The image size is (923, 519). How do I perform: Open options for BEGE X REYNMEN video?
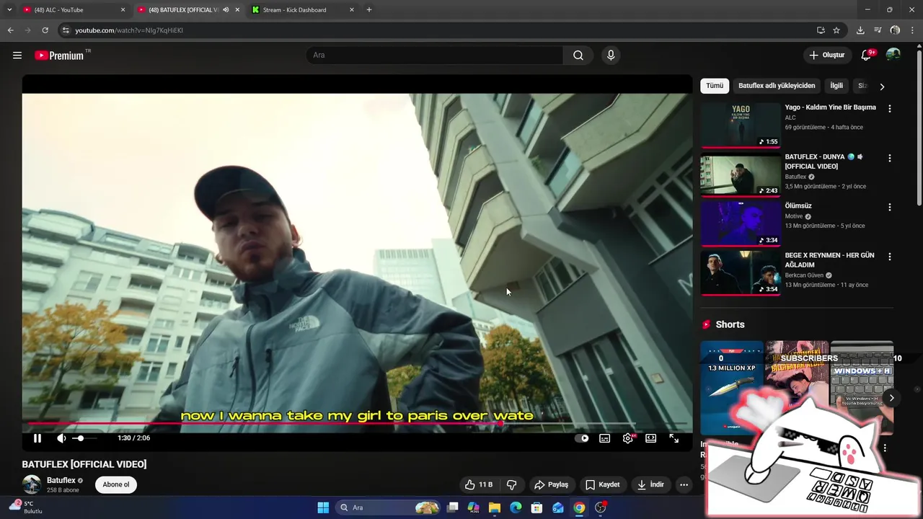(890, 257)
